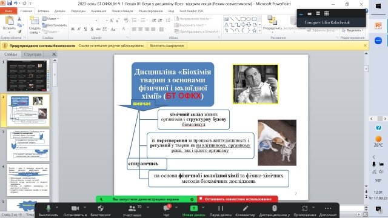This screenshot has width=388, height=218.
Task: Apply bulleted list icon
Action: click(x=135, y=20)
